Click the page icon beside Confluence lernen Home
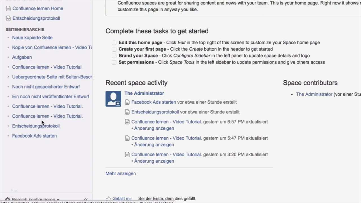The height and width of the screenshot is (203, 361). [8, 8]
